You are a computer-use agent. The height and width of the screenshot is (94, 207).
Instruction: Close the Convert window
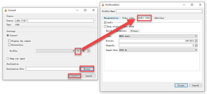(x=93, y=10)
